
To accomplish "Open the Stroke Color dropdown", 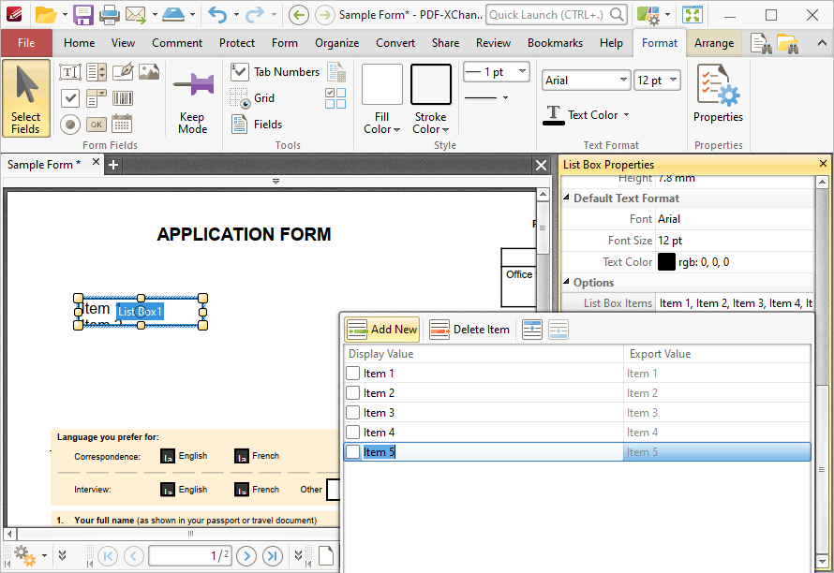I will tap(431, 124).
